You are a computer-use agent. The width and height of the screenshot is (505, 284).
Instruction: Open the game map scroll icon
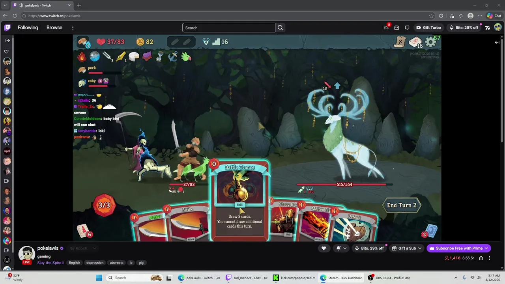pos(400,41)
